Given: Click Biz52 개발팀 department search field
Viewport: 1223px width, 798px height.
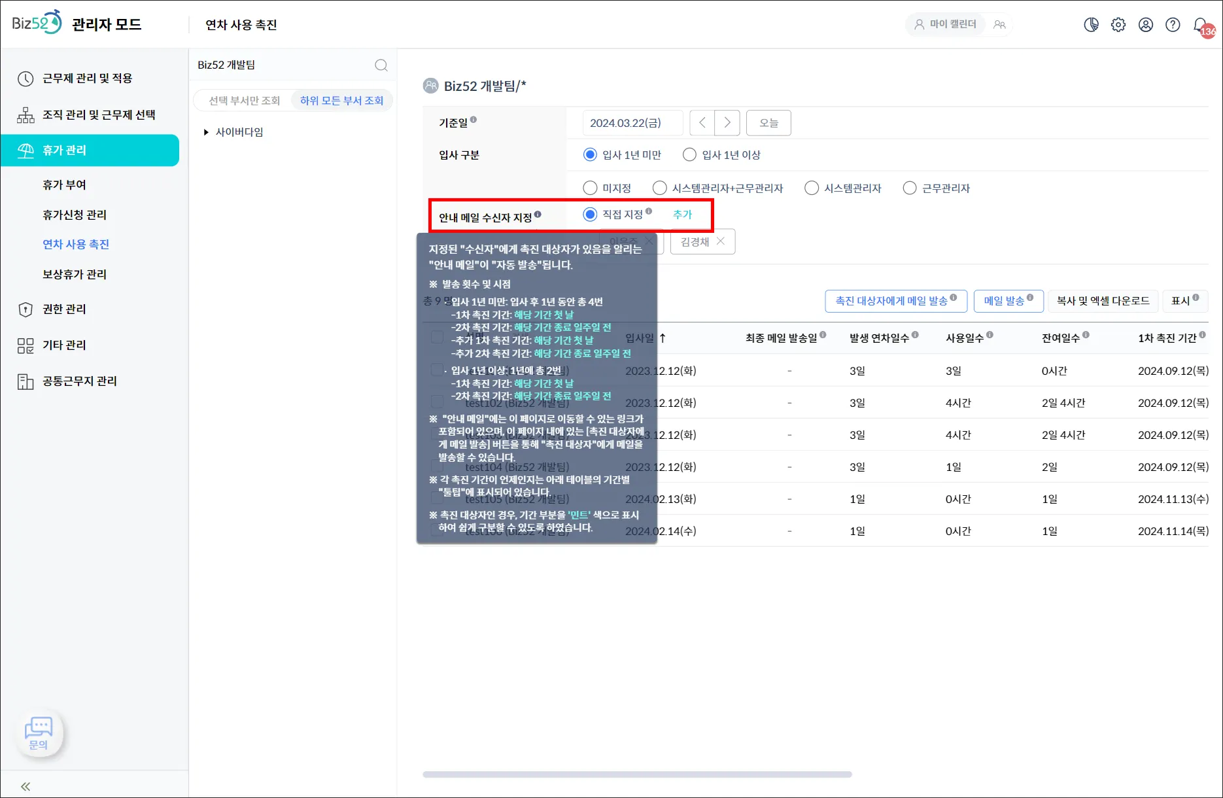Looking at the screenshot, I should (x=281, y=65).
